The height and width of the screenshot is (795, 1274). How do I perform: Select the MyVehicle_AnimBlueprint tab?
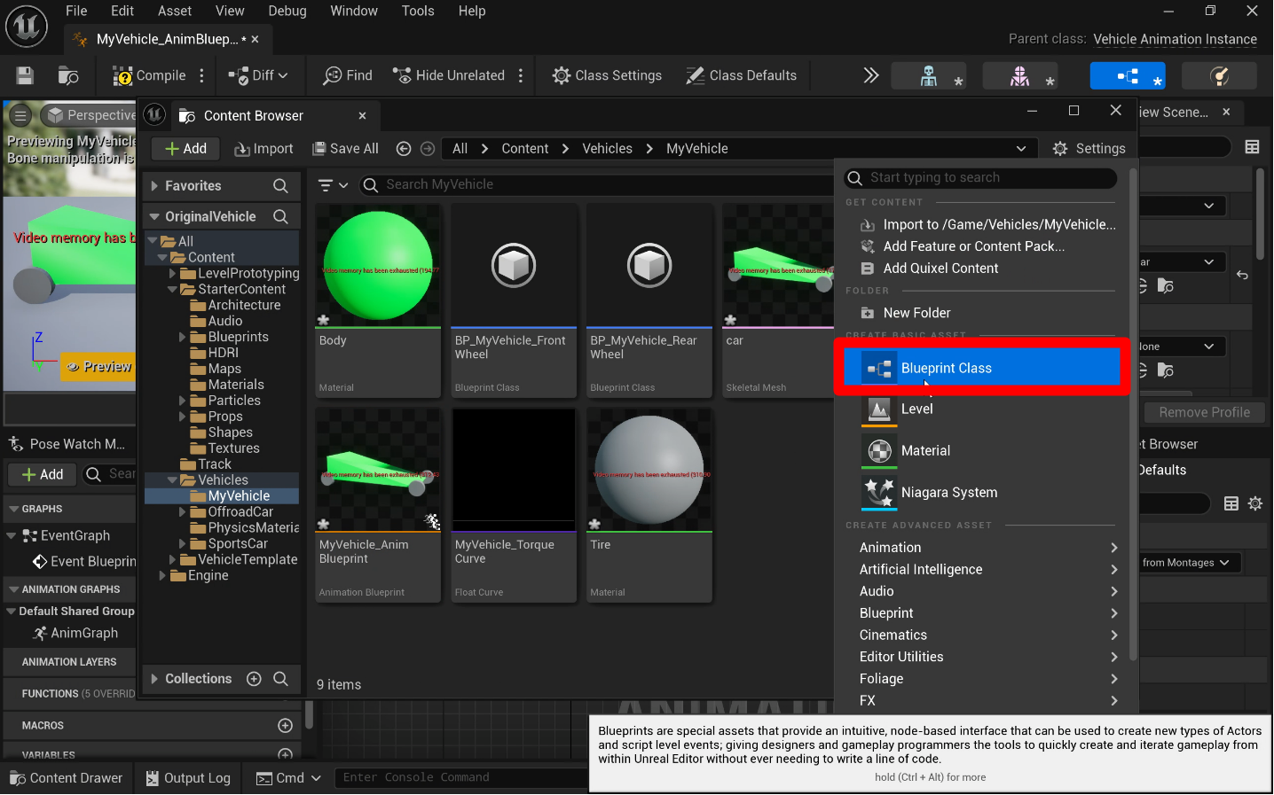[167, 39]
